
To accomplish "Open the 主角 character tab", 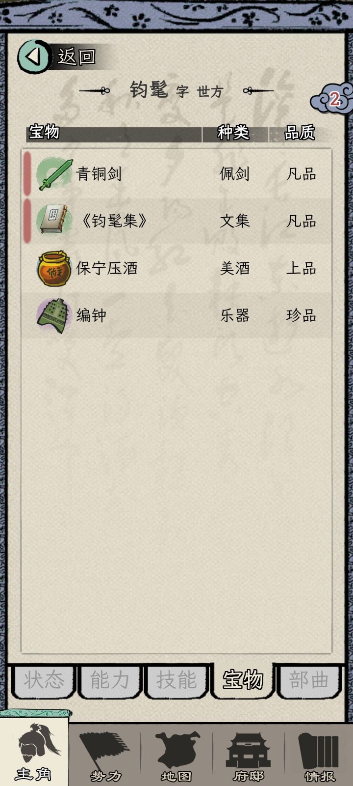I will 33,752.
